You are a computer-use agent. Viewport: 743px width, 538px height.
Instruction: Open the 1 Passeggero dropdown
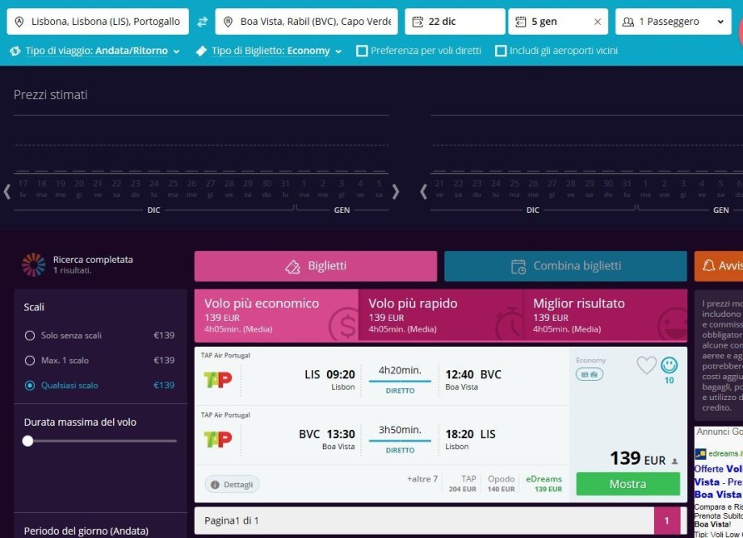[x=672, y=22]
